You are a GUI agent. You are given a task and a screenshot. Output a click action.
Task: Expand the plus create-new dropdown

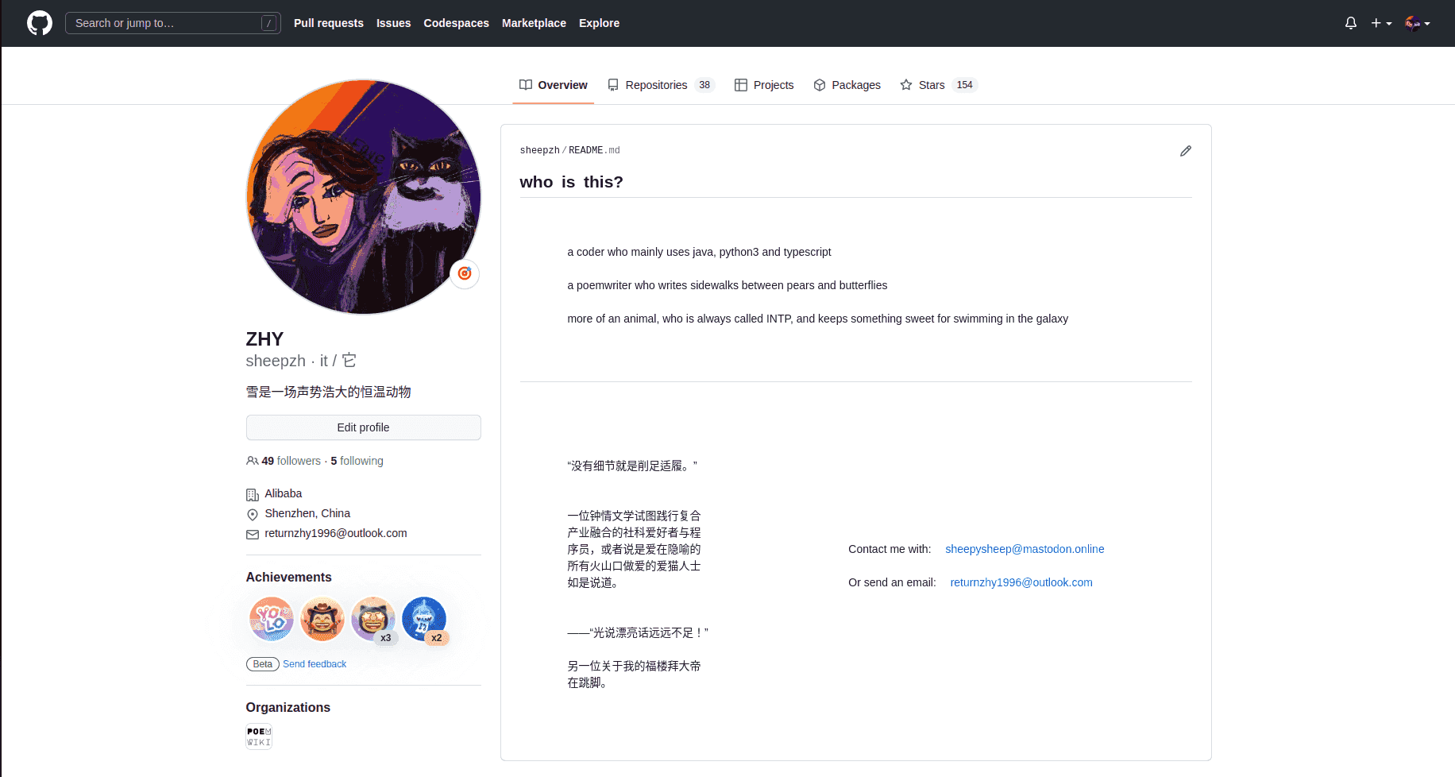tap(1381, 23)
